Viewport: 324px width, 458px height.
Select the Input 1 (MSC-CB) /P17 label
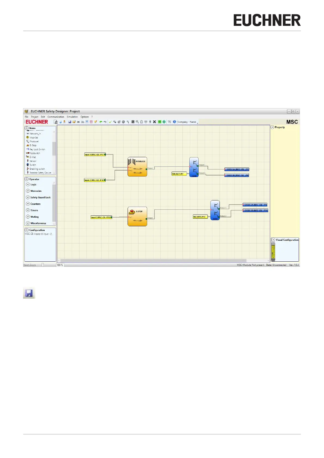[x=94, y=154]
